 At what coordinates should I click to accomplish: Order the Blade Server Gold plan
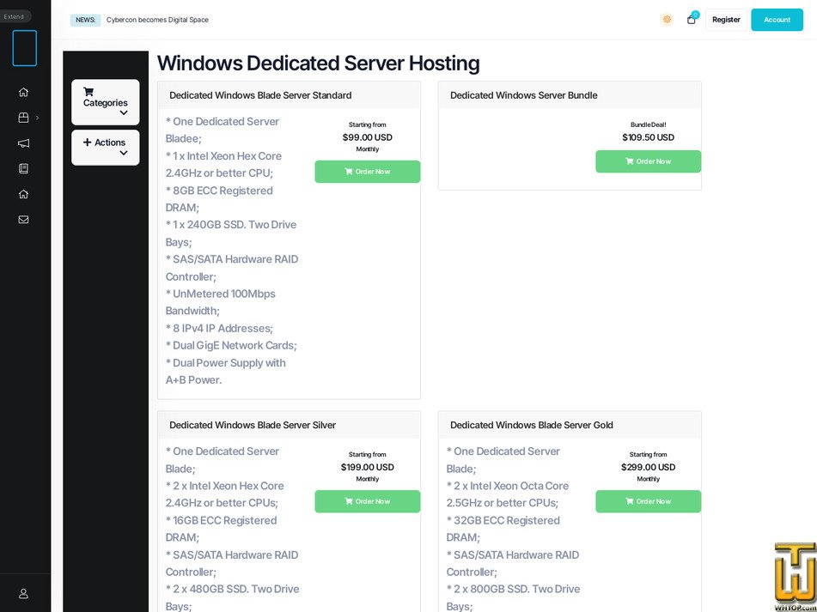tap(648, 501)
